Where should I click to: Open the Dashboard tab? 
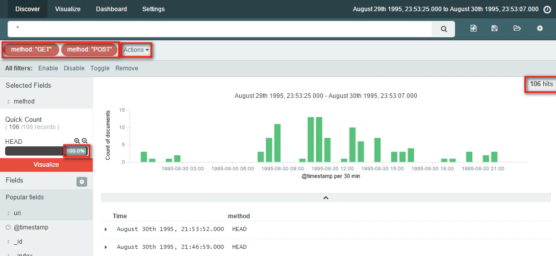point(111,9)
